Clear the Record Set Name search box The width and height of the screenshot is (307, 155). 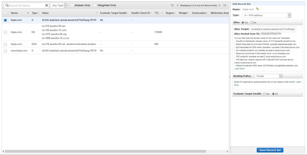(x=46, y=5)
